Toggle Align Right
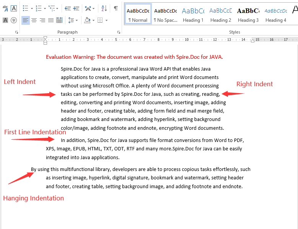 [42, 20]
